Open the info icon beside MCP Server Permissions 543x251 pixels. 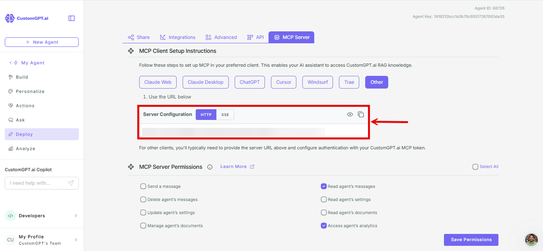coord(210,167)
